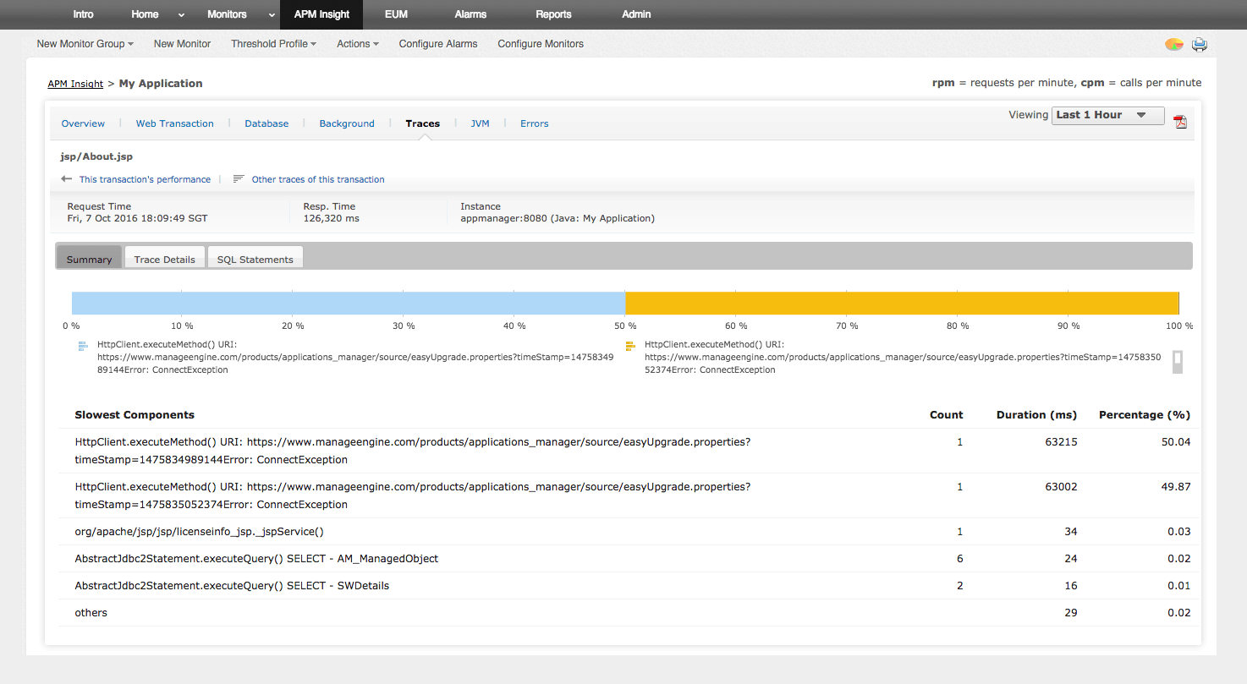
Task: Open the Viewing Last 1 Hour dropdown
Action: click(1108, 115)
